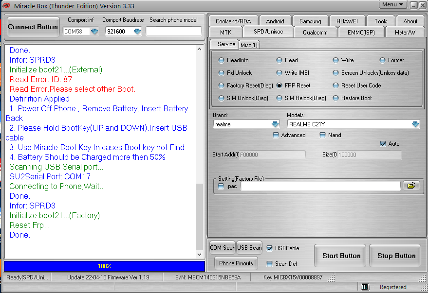The image size is (428, 293).
Task: Select the SPD/Unisoc tab
Action: 268,32
